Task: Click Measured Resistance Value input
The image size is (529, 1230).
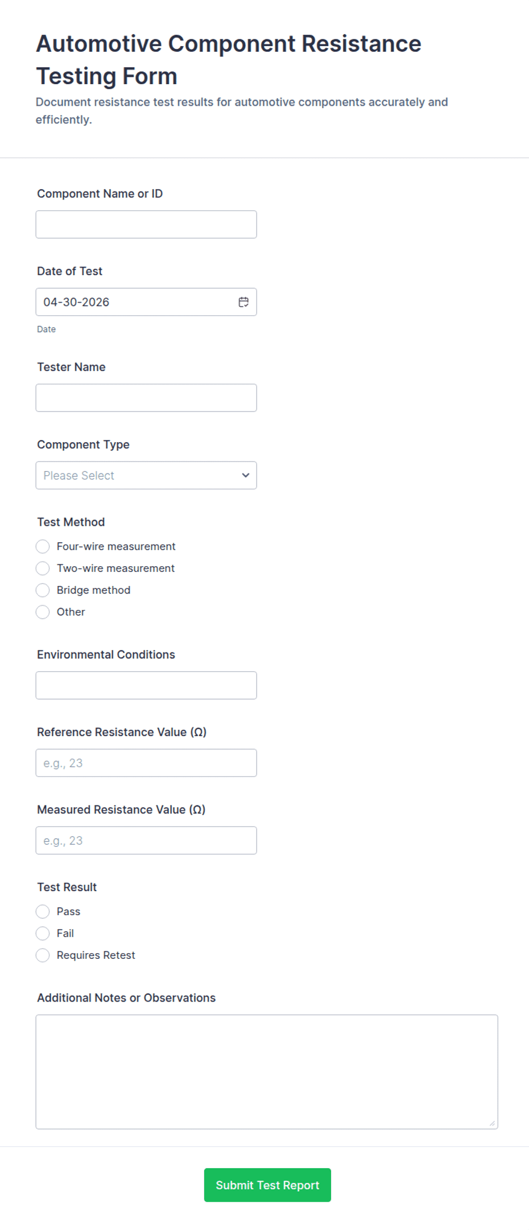Action: 146,840
